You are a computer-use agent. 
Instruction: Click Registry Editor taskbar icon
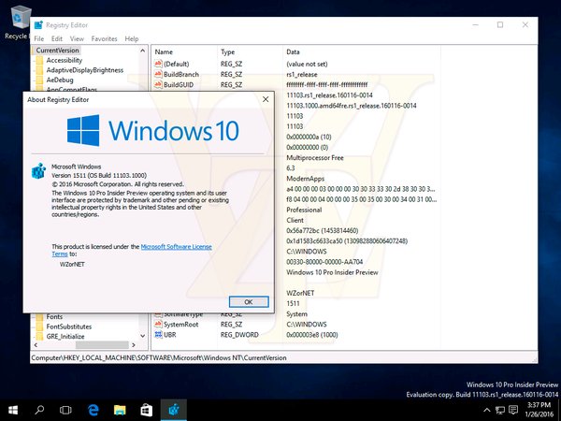[x=174, y=410]
